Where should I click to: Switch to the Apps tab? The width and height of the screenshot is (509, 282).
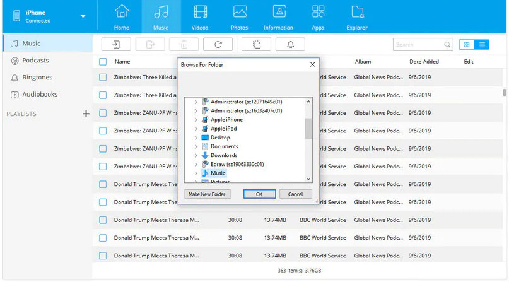click(318, 17)
